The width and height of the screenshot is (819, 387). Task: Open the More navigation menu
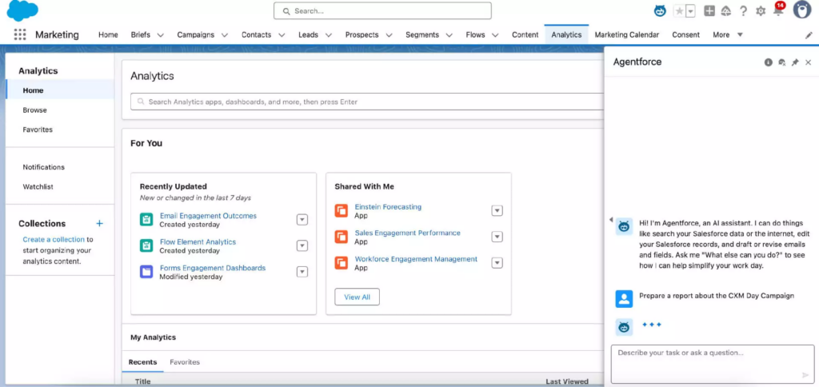[728, 35]
